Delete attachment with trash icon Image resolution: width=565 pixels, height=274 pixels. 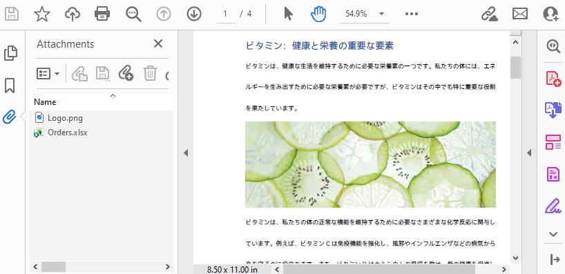click(150, 73)
